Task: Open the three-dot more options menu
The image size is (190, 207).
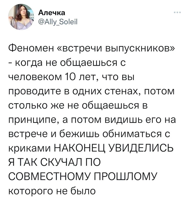Action: (177, 13)
